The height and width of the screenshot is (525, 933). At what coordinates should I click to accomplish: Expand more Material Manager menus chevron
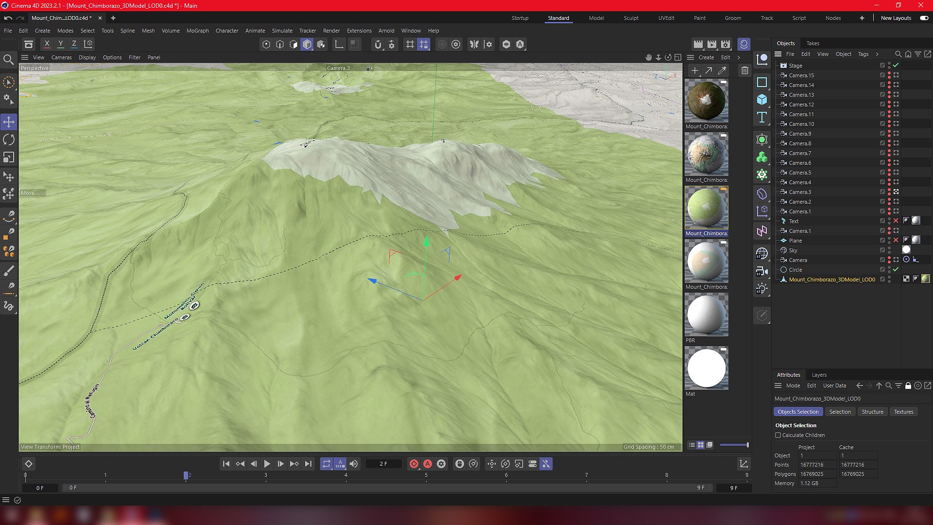pyautogui.click(x=739, y=57)
